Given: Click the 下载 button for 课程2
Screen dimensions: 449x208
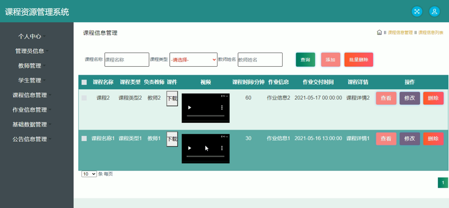Looking at the screenshot, I should [172, 99].
